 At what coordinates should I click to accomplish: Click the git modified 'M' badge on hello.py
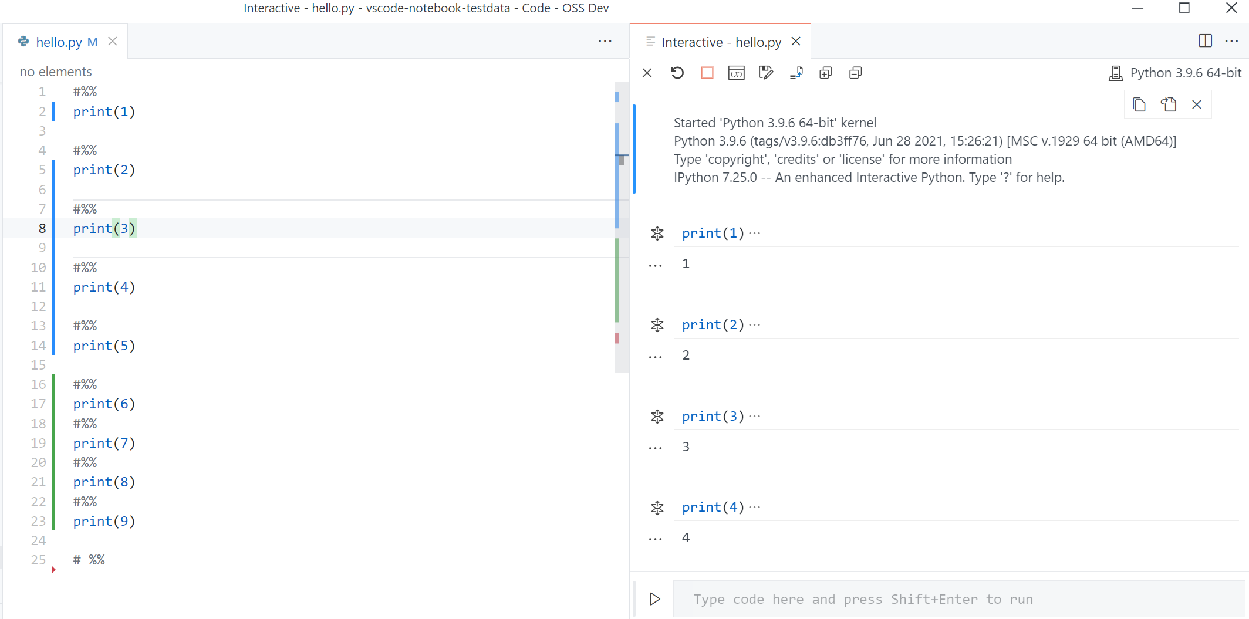tap(92, 42)
